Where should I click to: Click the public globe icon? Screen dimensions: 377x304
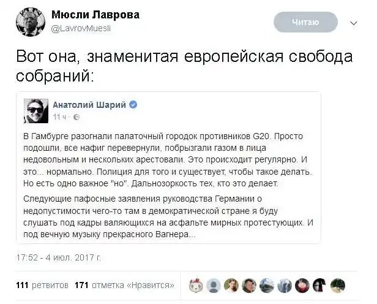pos(76,116)
